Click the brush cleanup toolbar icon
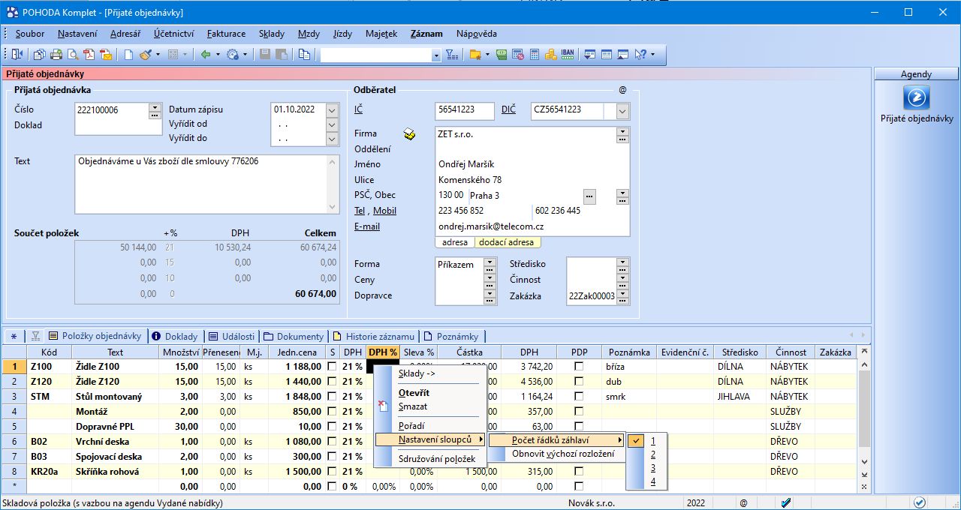Image resolution: width=961 pixels, height=510 pixels. point(146,54)
